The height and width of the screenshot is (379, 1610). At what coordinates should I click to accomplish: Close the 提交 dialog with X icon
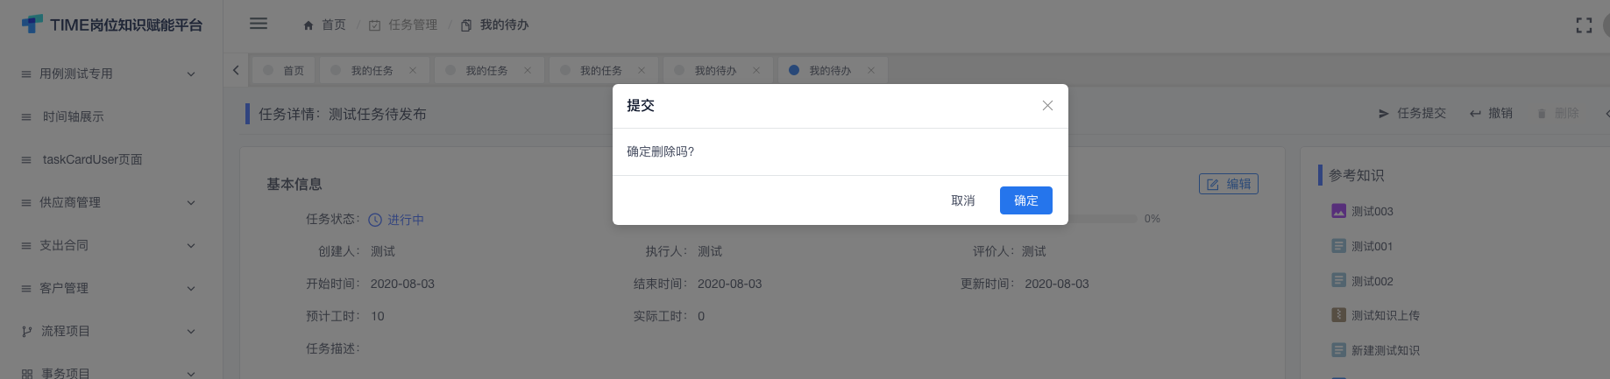[x=1047, y=105]
